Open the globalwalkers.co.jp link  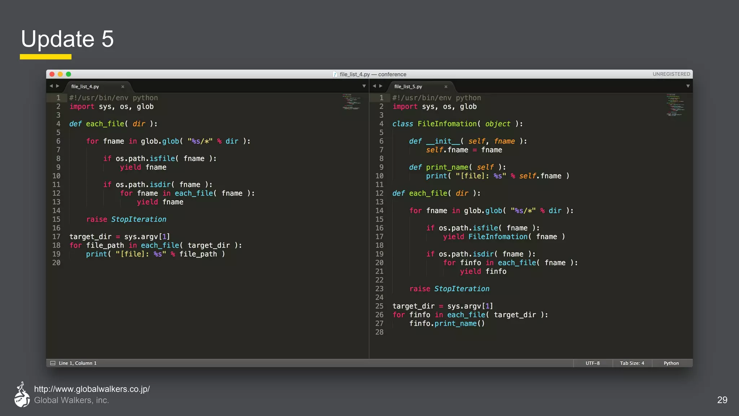click(x=92, y=389)
